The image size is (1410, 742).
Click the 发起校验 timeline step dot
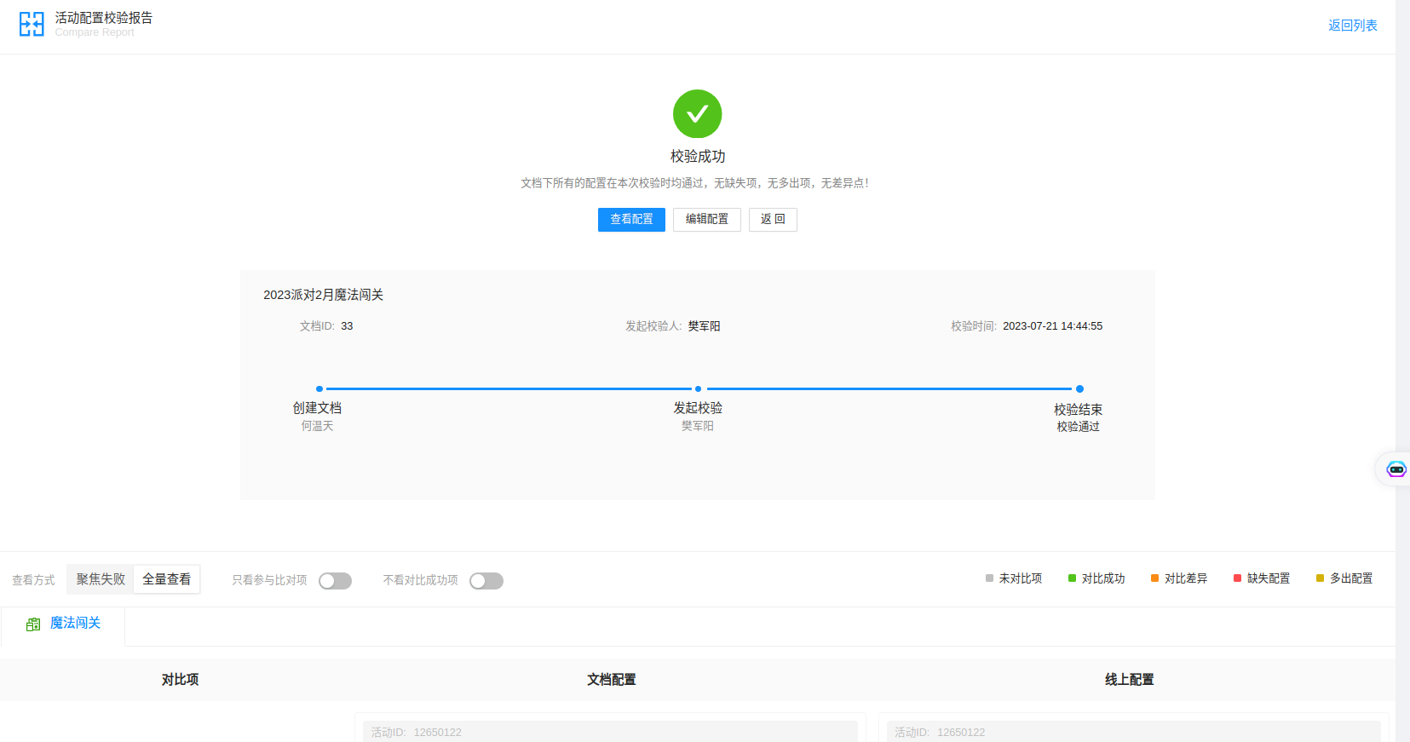point(698,389)
